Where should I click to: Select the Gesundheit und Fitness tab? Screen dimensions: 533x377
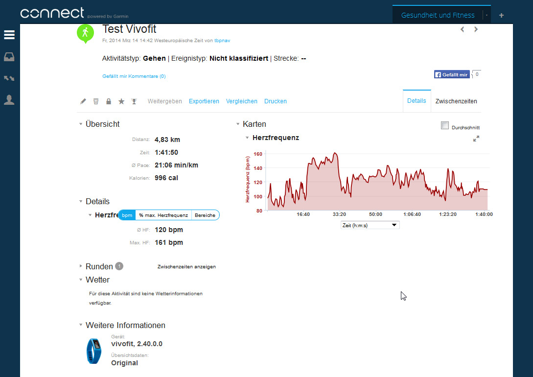coord(439,15)
